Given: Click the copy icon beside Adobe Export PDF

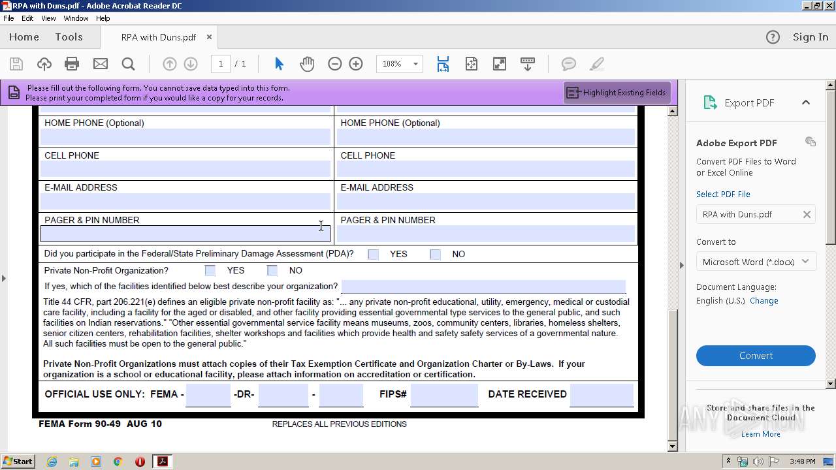Looking at the screenshot, I should pyautogui.click(x=811, y=142).
